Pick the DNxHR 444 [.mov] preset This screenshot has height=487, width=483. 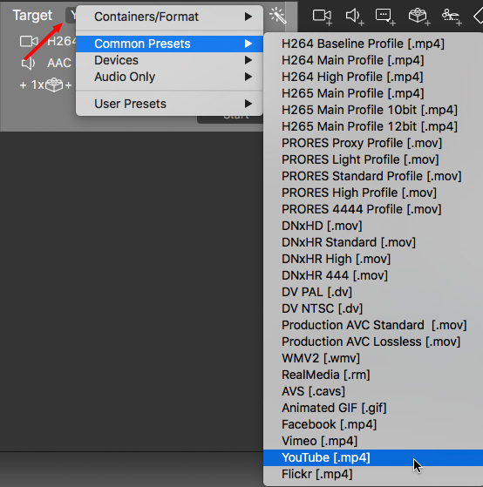click(373, 275)
